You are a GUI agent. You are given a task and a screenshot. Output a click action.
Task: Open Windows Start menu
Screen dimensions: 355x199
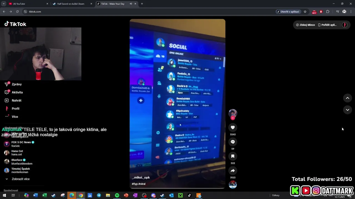(x=4, y=195)
